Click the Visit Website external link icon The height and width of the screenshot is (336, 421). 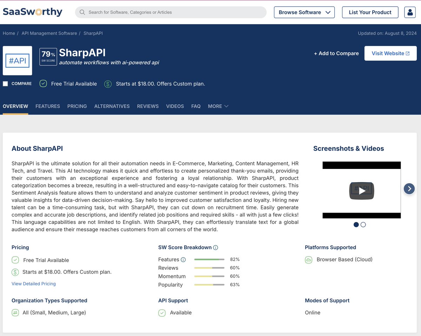[408, 53]
